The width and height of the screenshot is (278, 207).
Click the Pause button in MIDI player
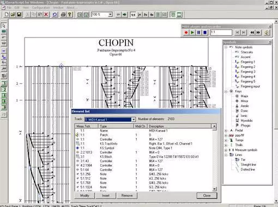pos(198,33)
